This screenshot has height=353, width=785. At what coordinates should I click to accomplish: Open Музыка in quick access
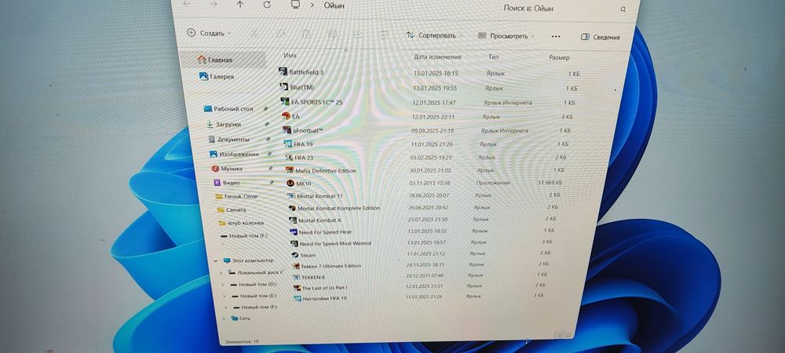[232, 169]
